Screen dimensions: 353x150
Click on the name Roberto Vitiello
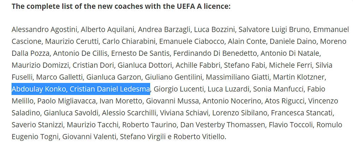tap(200, 137)
